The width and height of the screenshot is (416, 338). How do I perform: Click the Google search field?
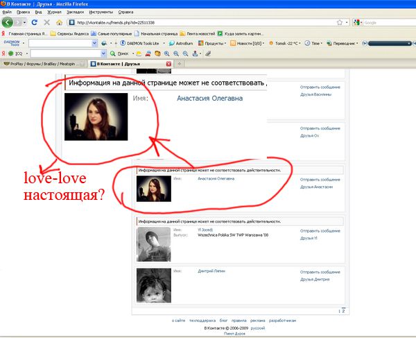[x=390, y=23]
